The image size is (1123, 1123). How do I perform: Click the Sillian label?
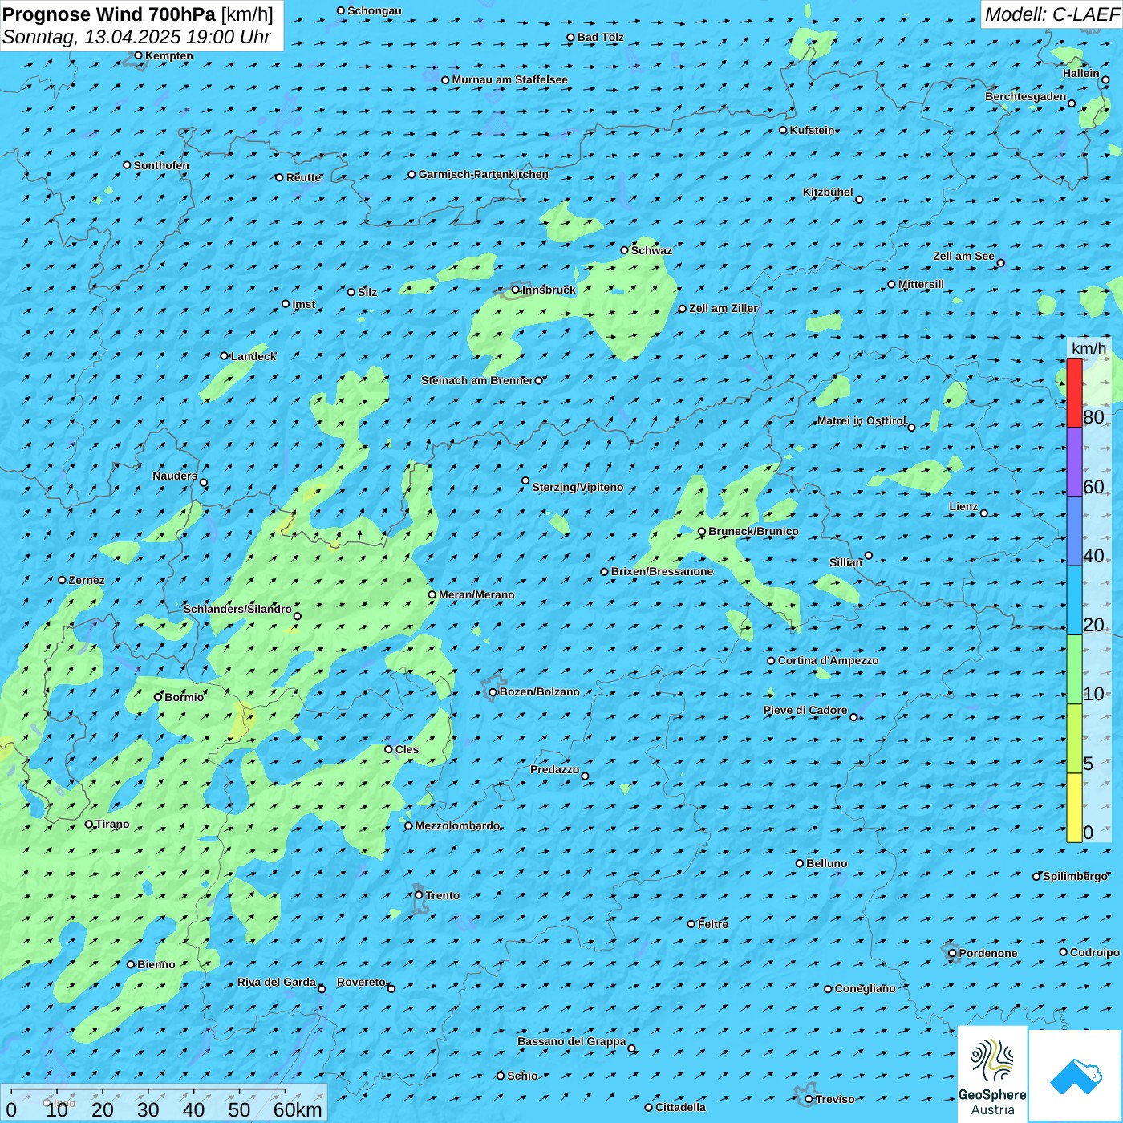(845, 562)
